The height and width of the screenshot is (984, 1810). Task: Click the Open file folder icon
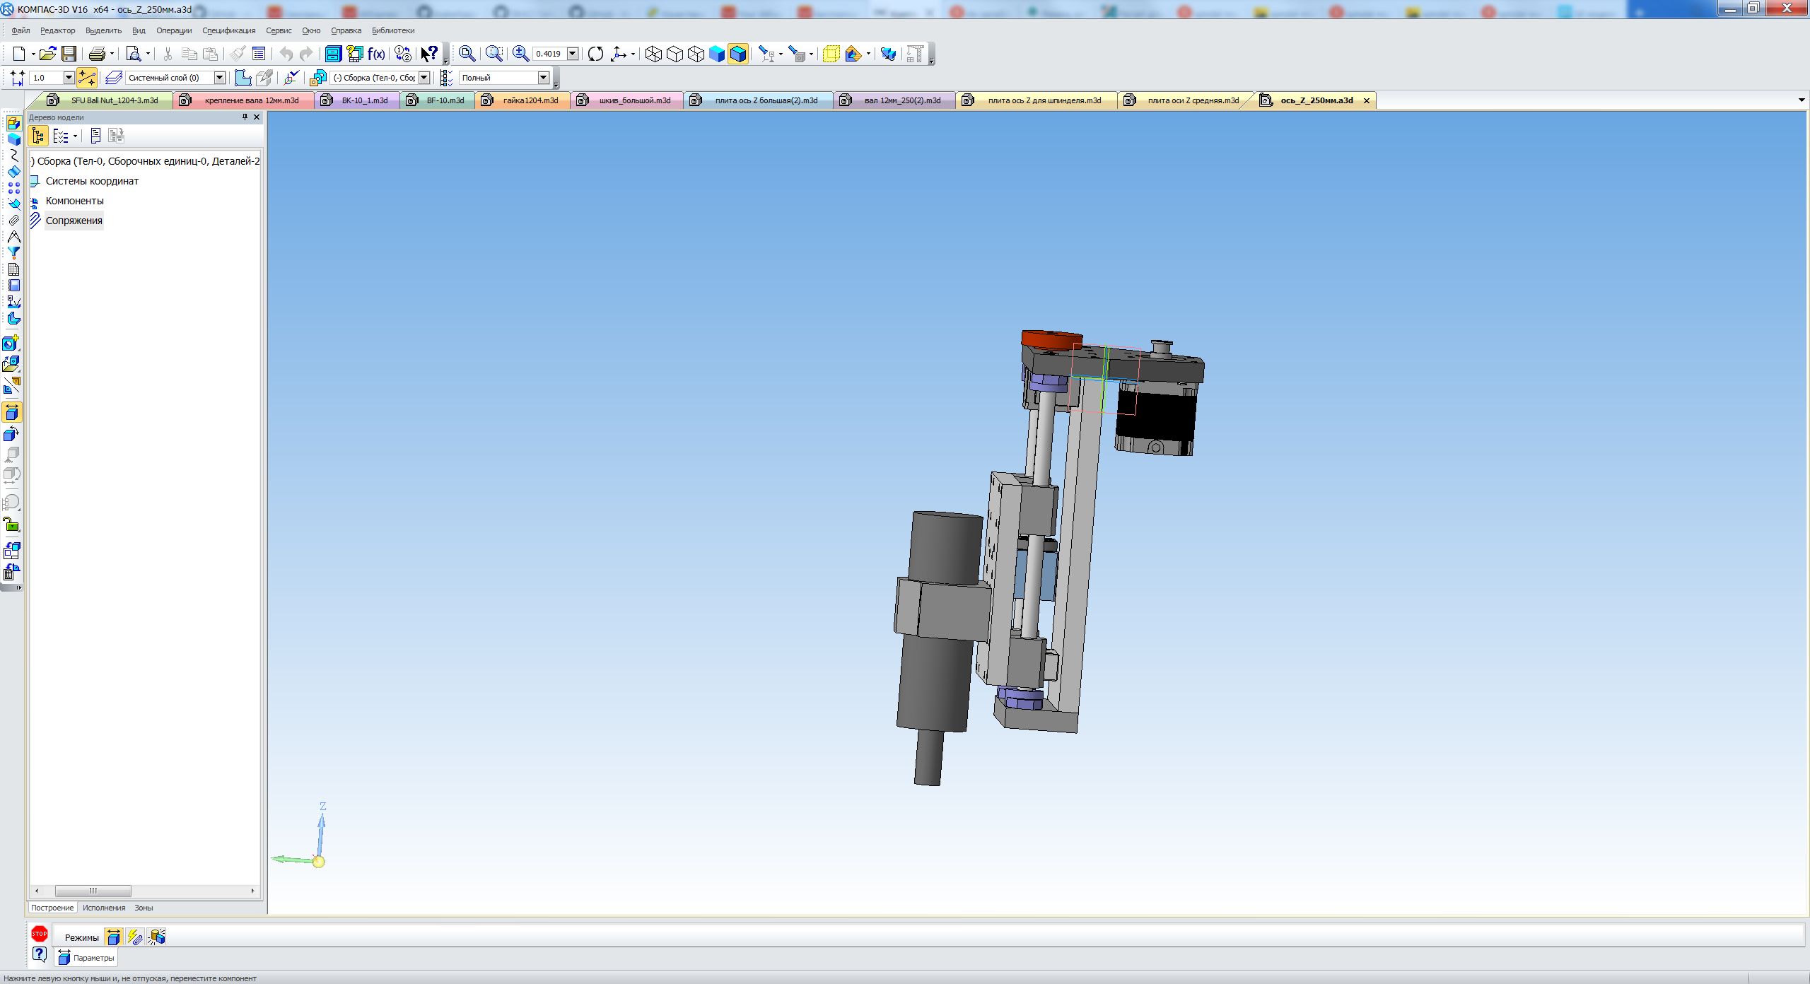(47, 54)
